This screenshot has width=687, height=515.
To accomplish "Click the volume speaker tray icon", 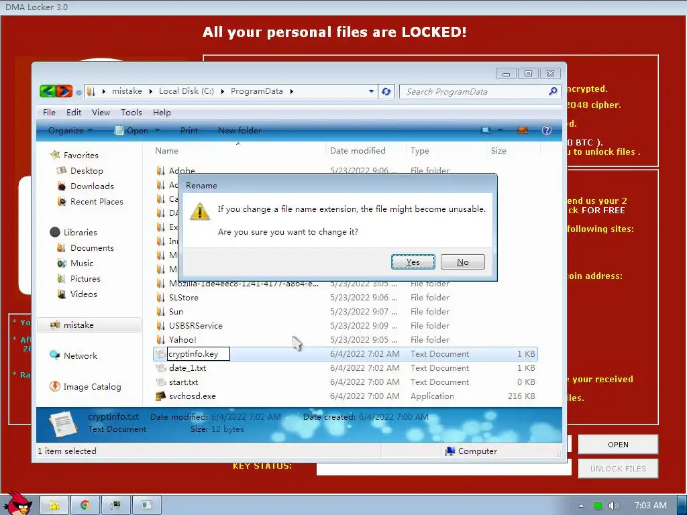I will (613, 506).
